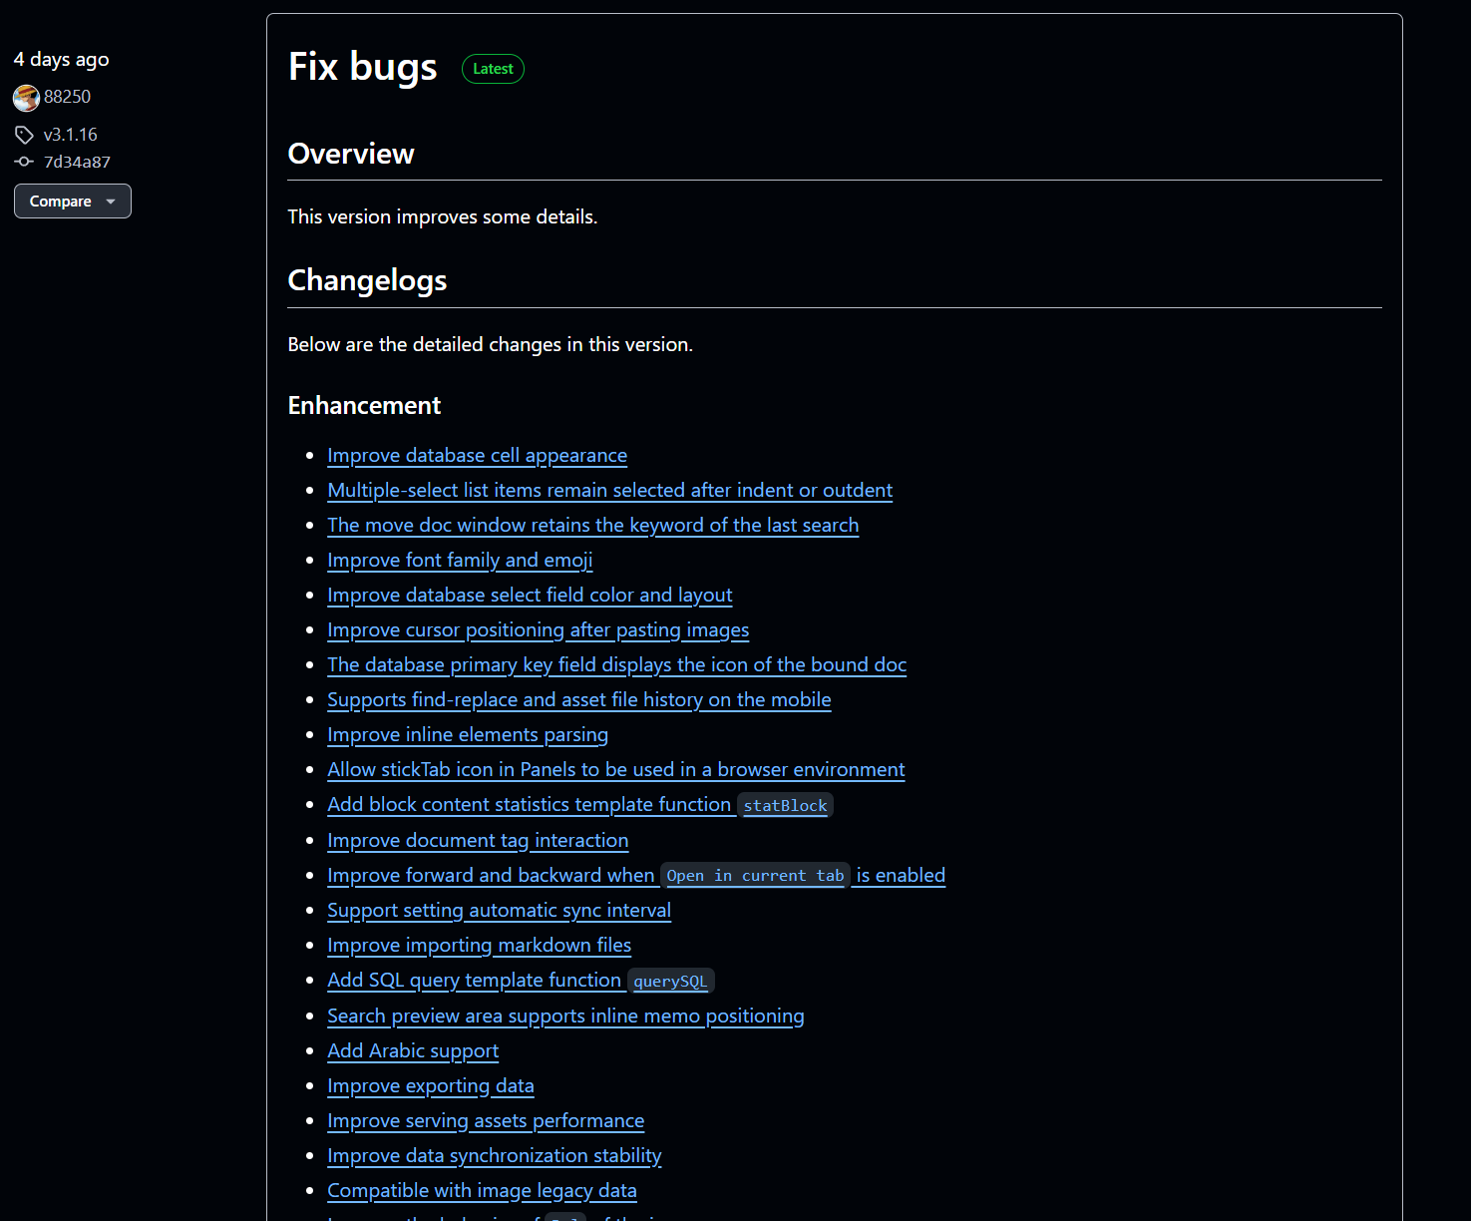Open 'Add SQL query template function' link
This screenshot has height=1221, width=1471.
[521, 981]
